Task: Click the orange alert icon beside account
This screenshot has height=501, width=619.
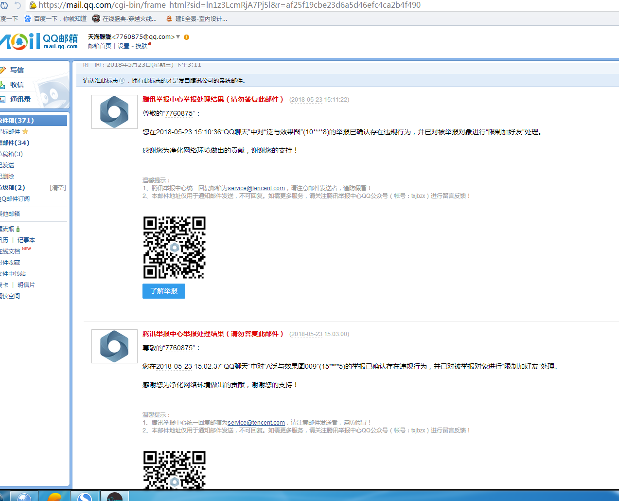Action: pyautogui.click(x=186, y=37)
